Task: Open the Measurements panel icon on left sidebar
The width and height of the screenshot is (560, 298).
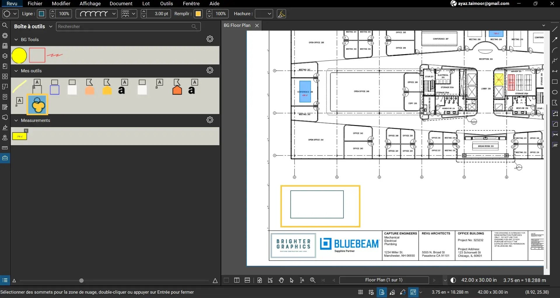Action: pyautogui.click(x=5, y=148)
